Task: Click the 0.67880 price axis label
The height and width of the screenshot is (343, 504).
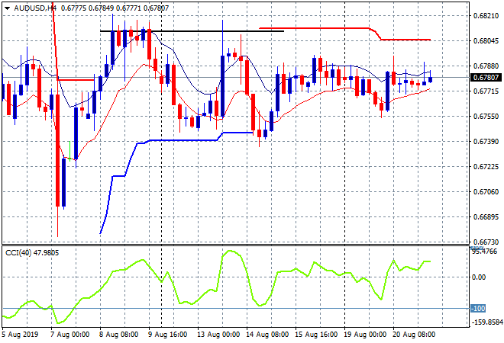Action: tap(486, 66)
